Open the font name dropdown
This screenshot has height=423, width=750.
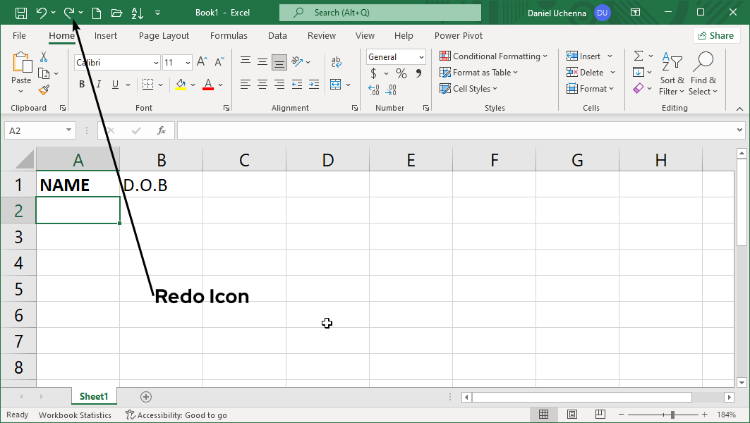tap(156, 63)
